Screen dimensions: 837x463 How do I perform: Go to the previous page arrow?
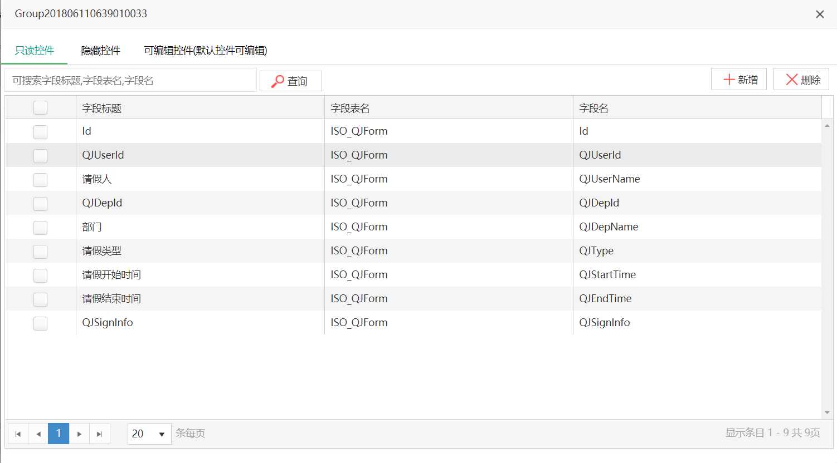(x=38, y=434)
